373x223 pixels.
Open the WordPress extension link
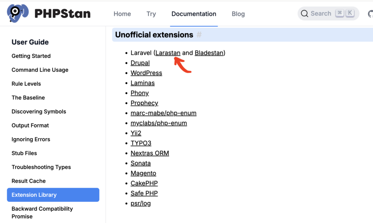pos(146,73)
